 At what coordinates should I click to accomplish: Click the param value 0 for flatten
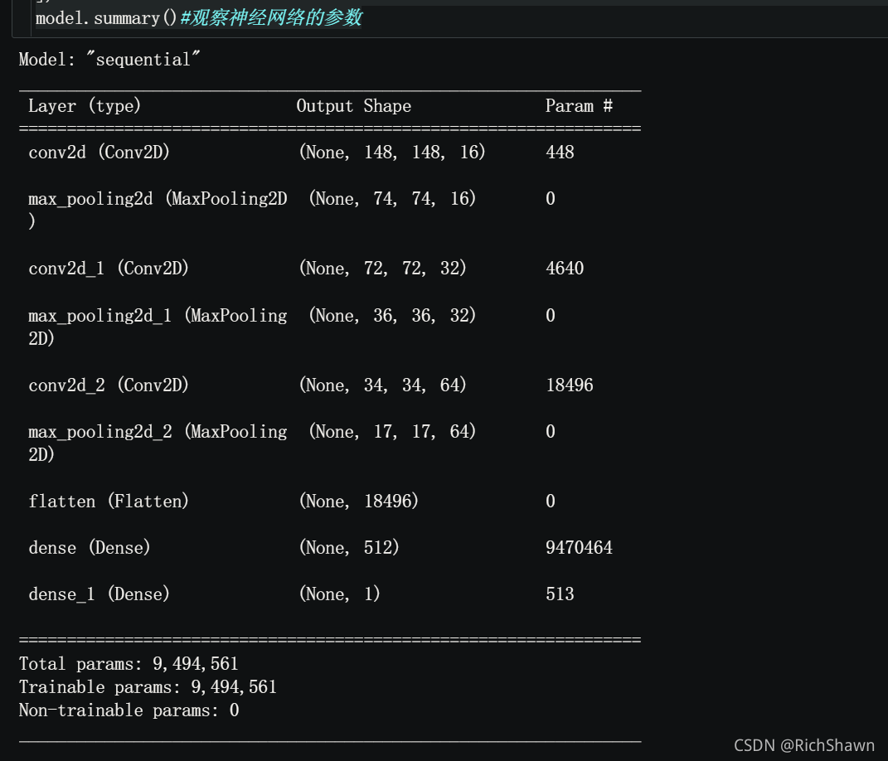tap(551, 501)
